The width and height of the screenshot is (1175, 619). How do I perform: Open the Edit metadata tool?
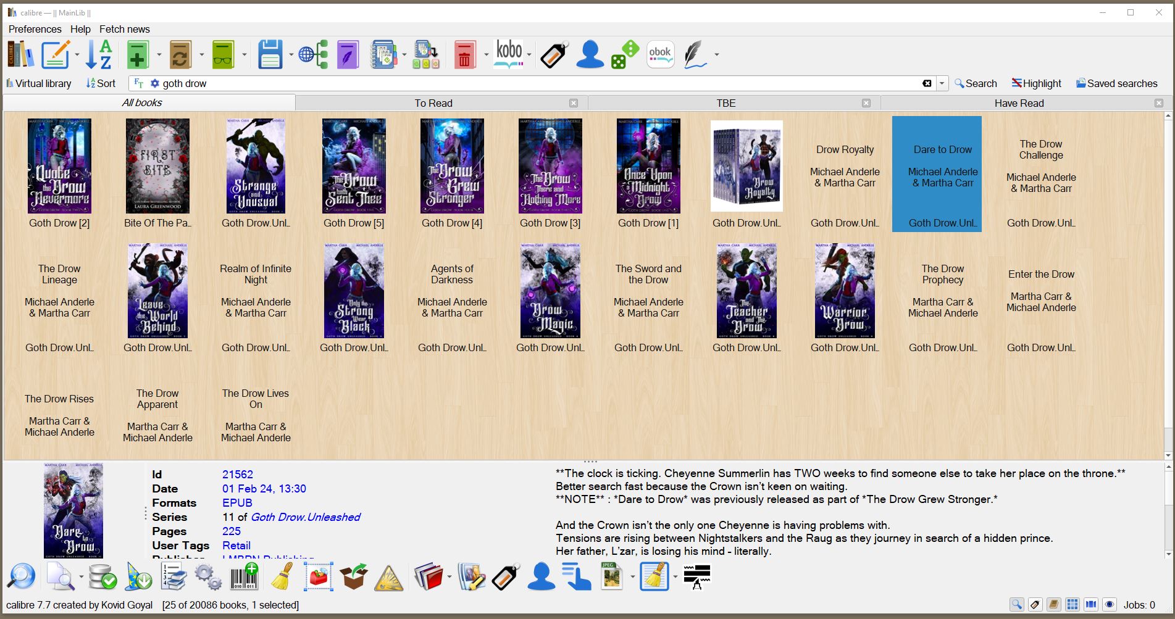(56, 54)
